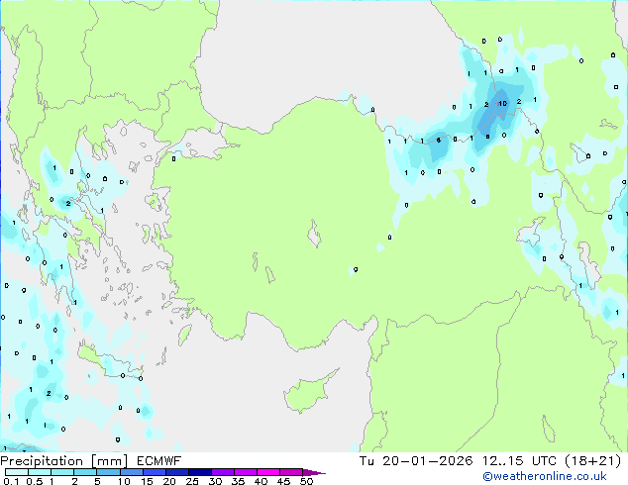Click the "8" precipitation value on the map
Screen dimensions: 628x485
(487, 137)
